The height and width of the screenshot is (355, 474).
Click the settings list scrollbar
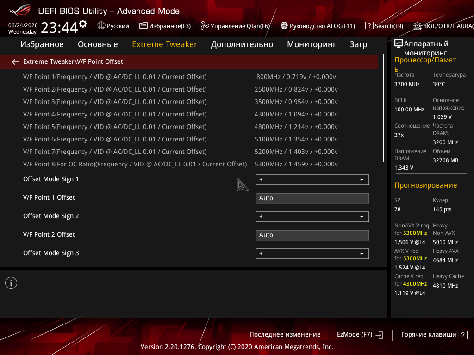(x=383, y=108)
